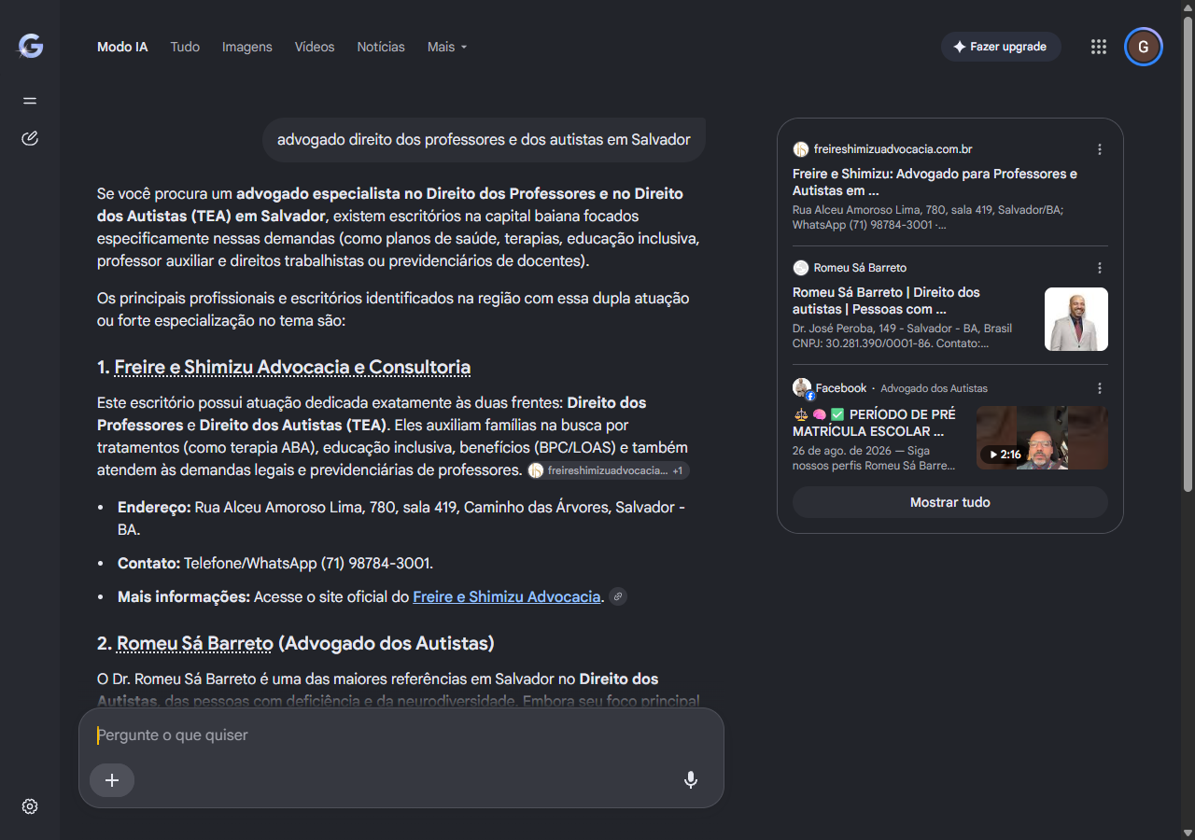Image resolution: width=1195 pixels, height=840 pixels.
Task: Click the Facebook source profile icon
Action: (802, 388)
